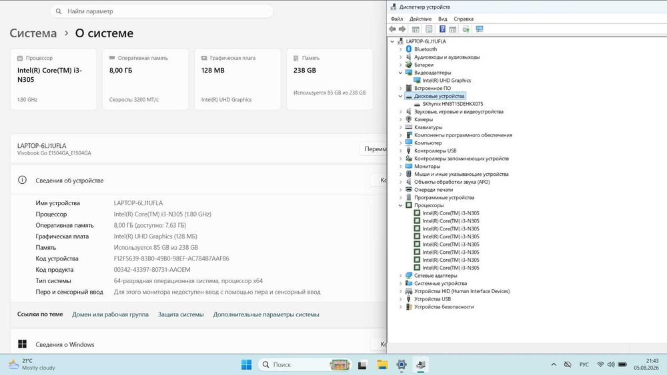Expand the Системные устройства node
The height and width of the screenshot is (375, 667).
[400, 283]
